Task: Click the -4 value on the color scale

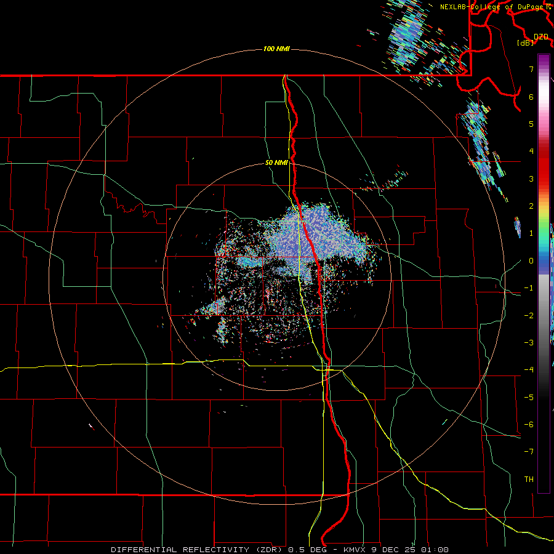Action: click(529, 370)
